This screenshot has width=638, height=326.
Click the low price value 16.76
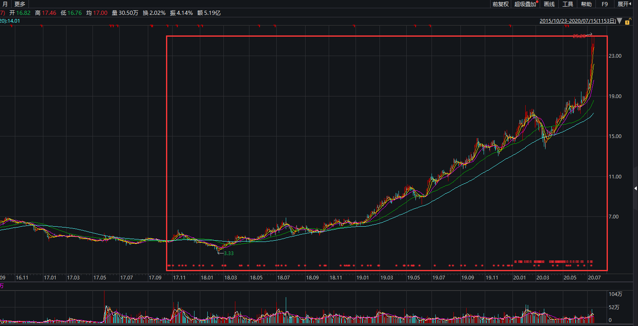pyautogui.click(x=75, y=13)
